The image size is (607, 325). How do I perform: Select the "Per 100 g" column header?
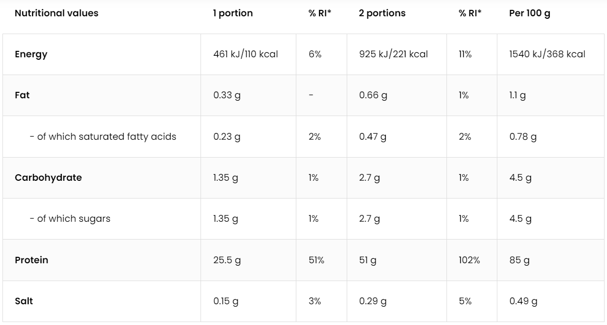(x=529, y=13)
